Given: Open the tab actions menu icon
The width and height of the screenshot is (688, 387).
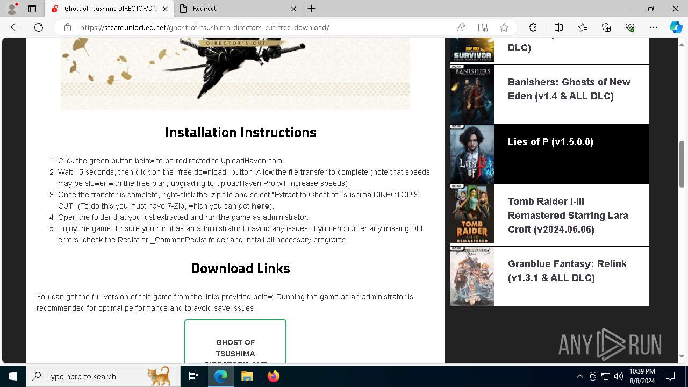Looking at the screenshot, I should (x=32, y=9).
